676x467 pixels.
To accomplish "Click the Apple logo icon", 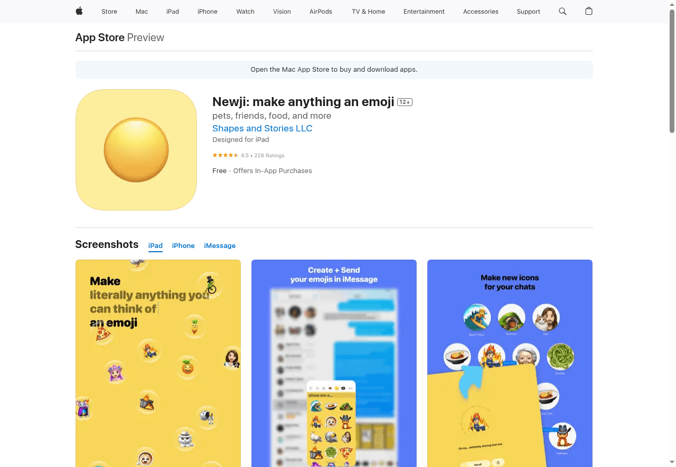I will click(79, 11).
